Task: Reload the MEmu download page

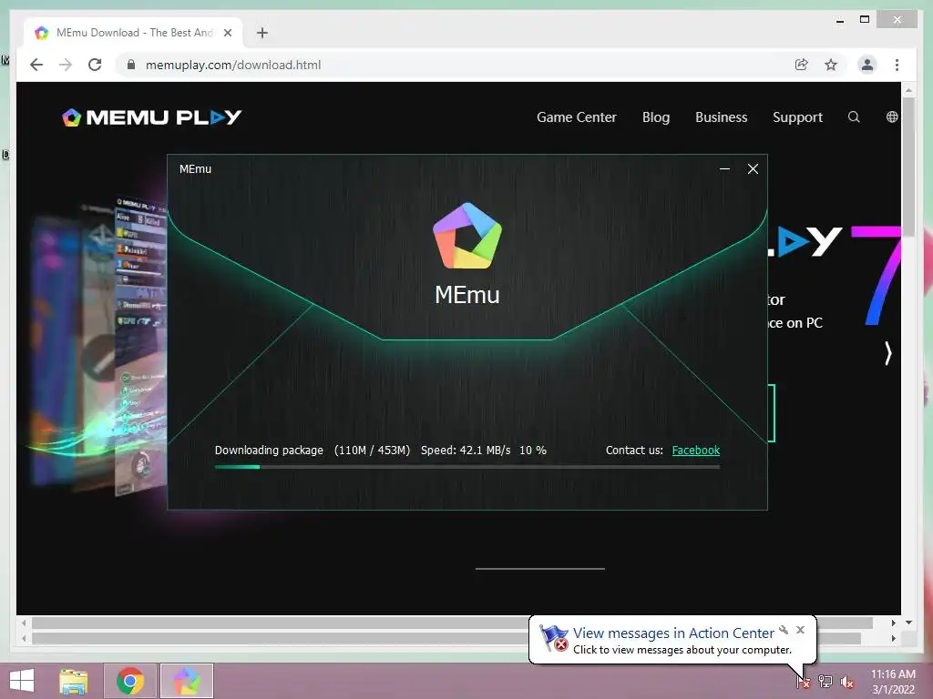Action: click(95, 65)
